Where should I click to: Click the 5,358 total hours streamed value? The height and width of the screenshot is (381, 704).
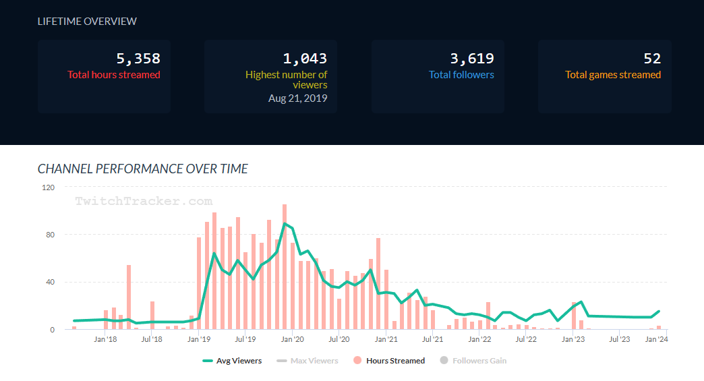point(138,59)
